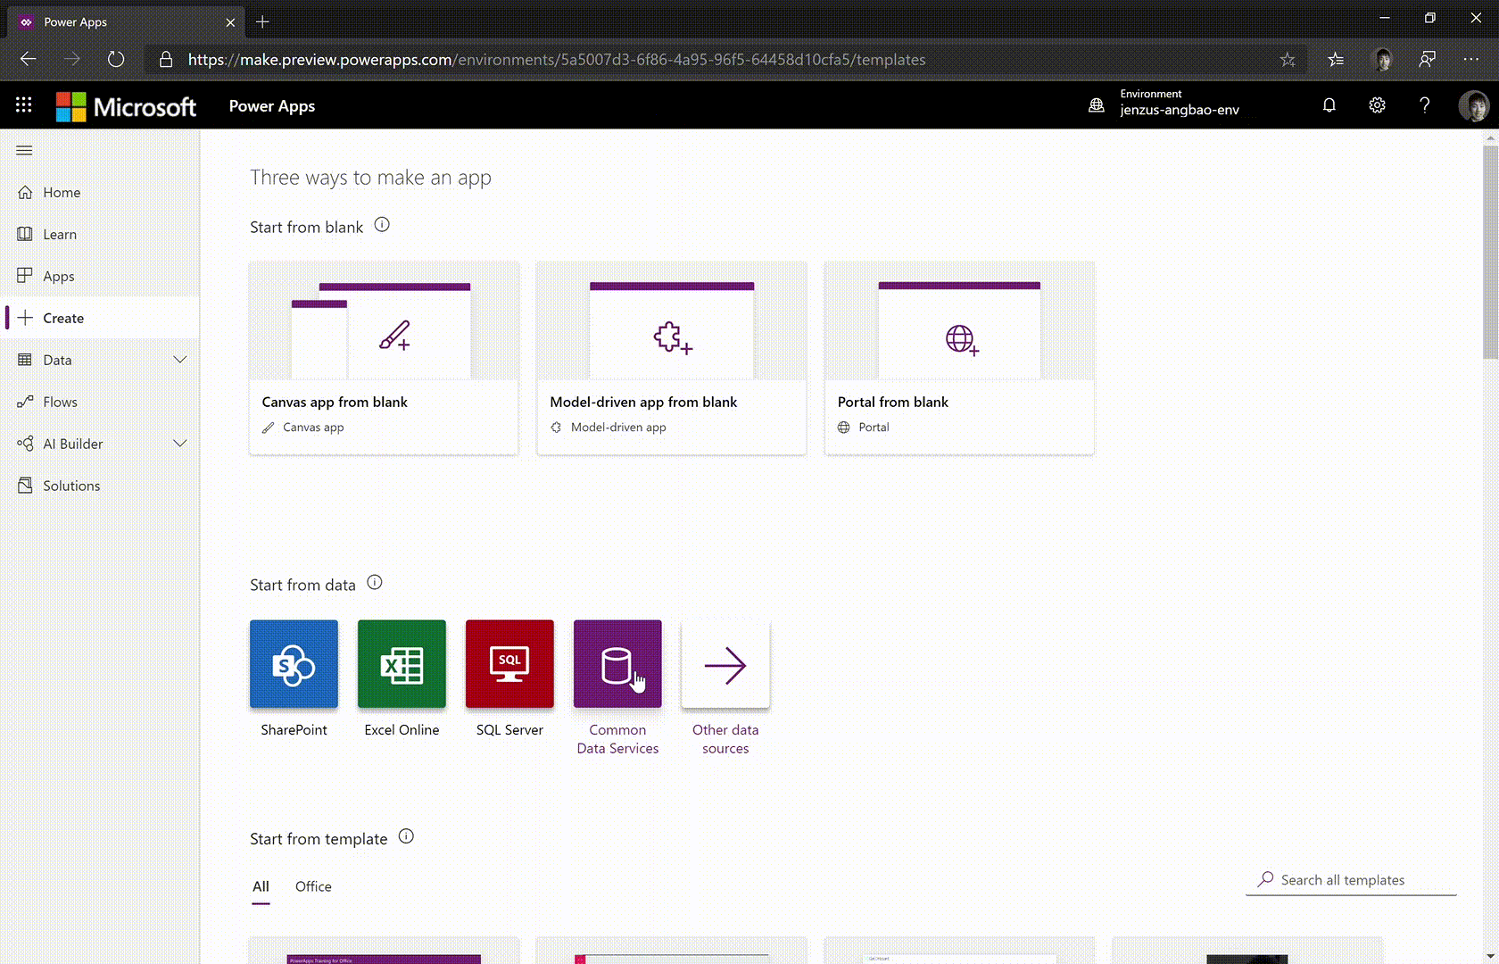The image size is (1499, 964).
Task: Open the browser Settings and more menu
Action: pyautogui.click(x=1471, y=59)
